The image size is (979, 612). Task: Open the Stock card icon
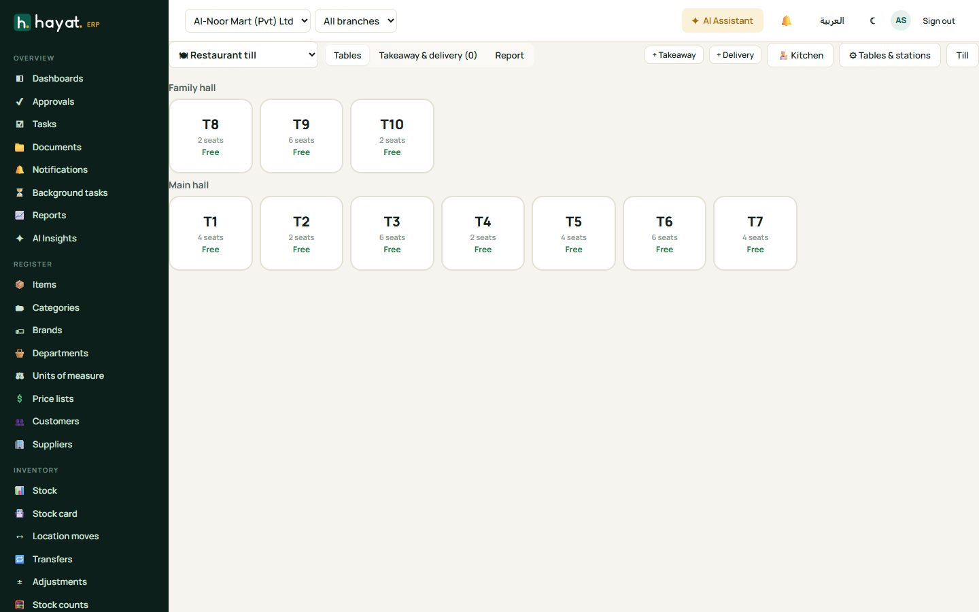pos(20,514)
